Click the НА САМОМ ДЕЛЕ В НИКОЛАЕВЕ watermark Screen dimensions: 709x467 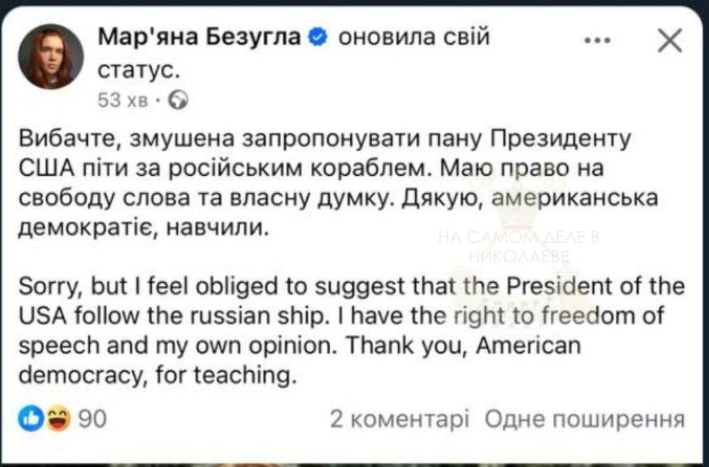click(x=519, y=248)
